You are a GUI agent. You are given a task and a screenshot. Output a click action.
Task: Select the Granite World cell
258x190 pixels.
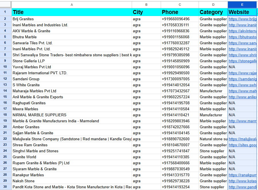[x=72, y=157]
